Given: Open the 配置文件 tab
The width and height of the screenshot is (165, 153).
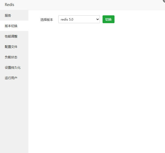Looking at the screenshot, I should coord(14,47).
